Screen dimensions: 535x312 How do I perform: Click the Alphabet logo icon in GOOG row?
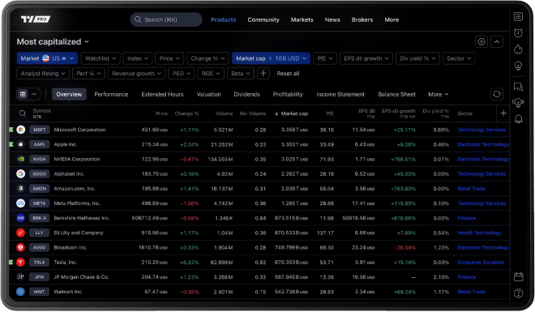tap(21, 173)
